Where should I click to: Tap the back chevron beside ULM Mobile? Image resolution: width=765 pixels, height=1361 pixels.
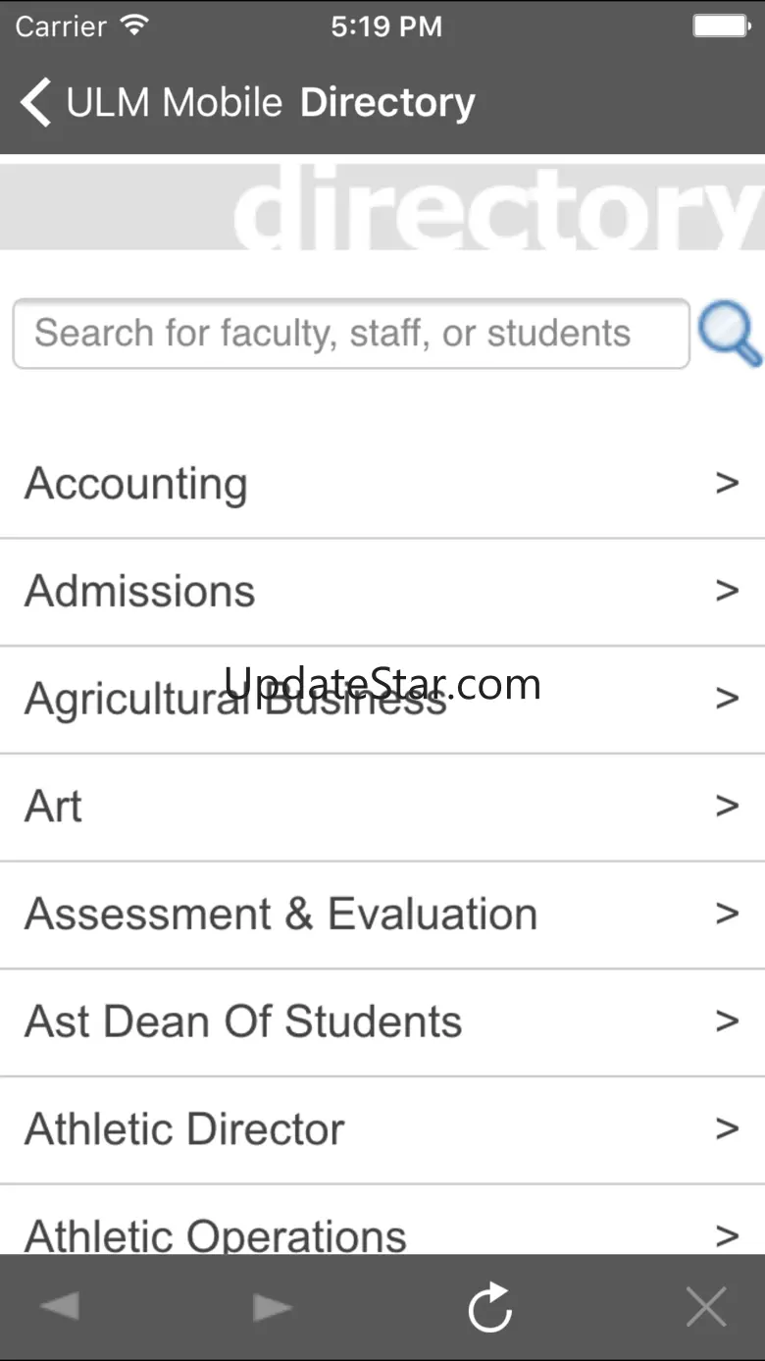tap(36, 103)
